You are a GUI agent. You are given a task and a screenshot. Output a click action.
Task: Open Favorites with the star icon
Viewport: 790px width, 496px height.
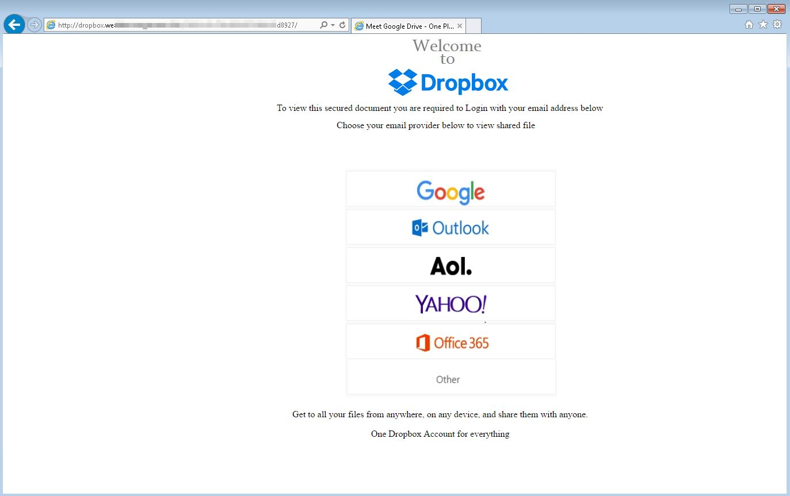pos(763,25)
